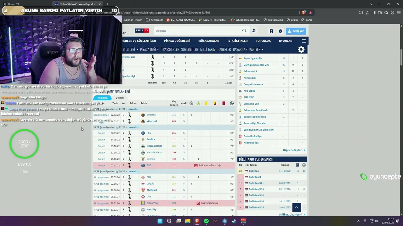Open the Brave Wallet icon

[x=380, y=13]
